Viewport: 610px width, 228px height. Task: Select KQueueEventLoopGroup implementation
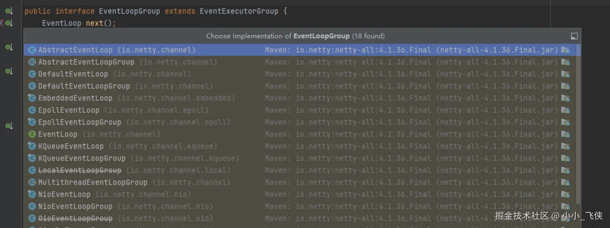(x=299, y=158)
